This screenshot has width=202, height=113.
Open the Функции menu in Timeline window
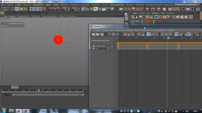coord(129,30)
